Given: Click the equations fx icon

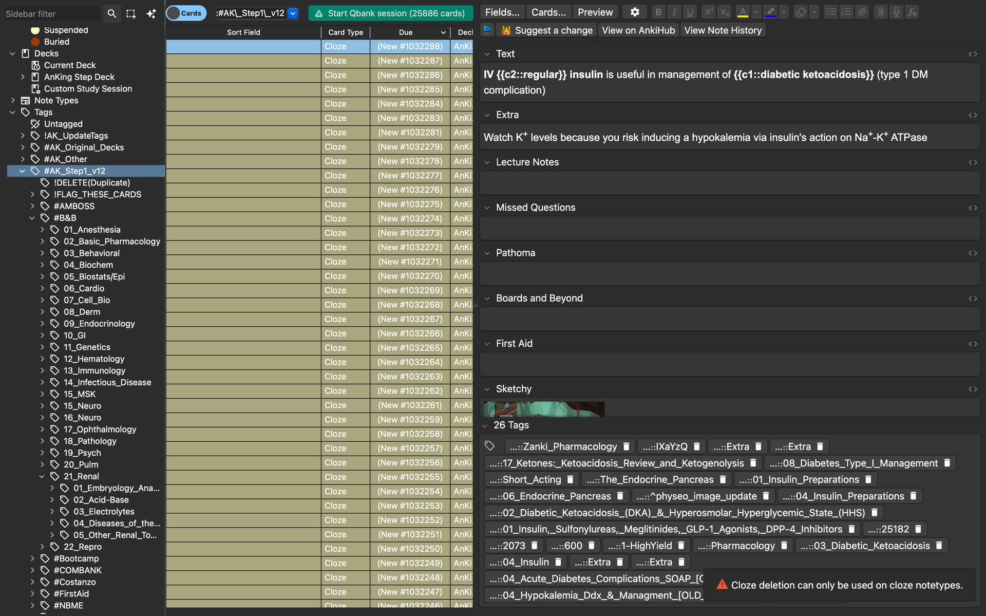Looking at the screenshot, I should [912, 12].
